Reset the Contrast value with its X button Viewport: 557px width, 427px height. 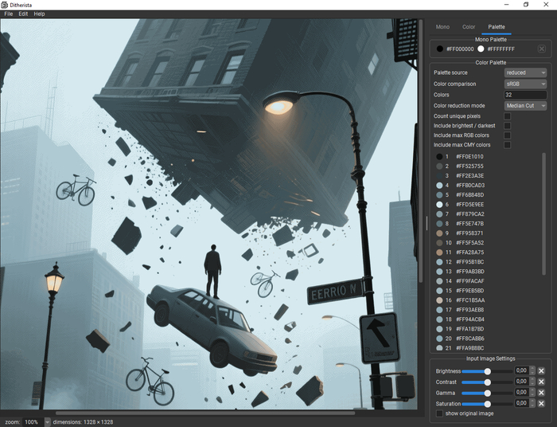click(541, 382)
